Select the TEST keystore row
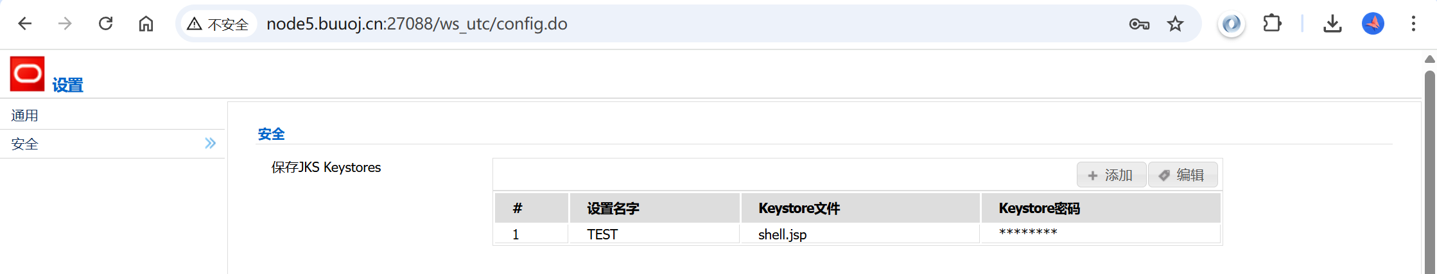Screen dimensions: 1437x274 coord(602,234)
